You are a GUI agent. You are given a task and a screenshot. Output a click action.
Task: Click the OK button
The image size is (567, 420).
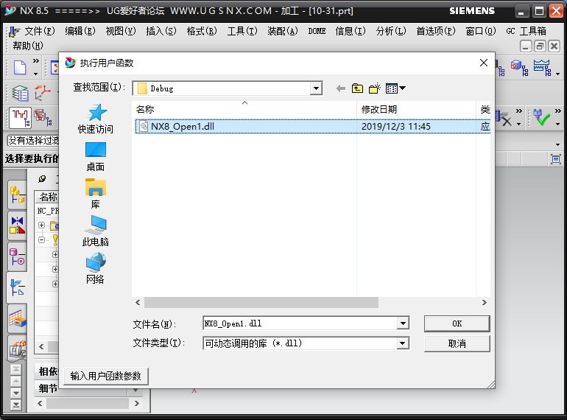457,323
